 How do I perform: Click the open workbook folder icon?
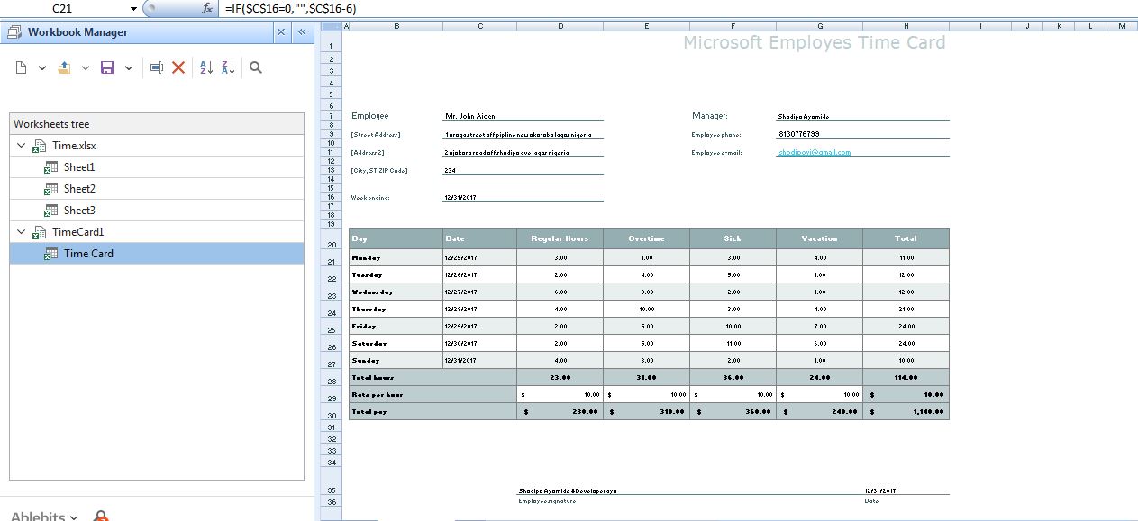pyautogui.click(x=64, y=67)
